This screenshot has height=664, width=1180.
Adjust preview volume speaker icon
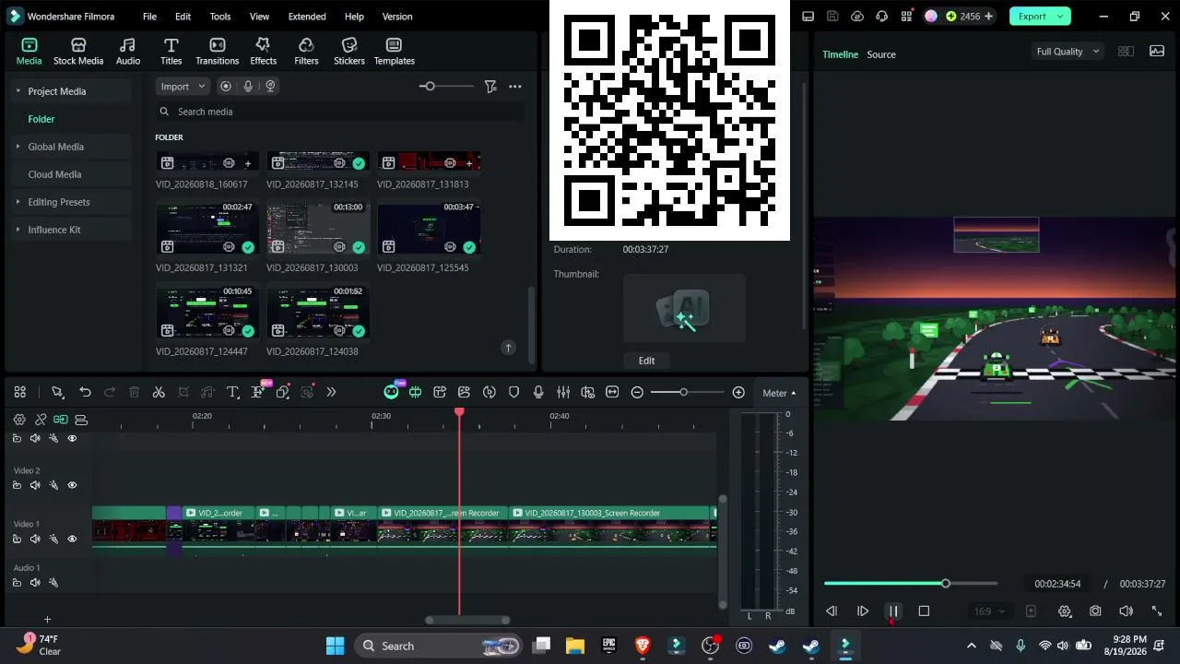(x=1126, y=611)
